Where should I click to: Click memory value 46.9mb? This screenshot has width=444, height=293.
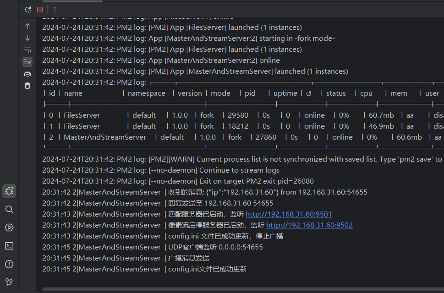click(381, 126)
